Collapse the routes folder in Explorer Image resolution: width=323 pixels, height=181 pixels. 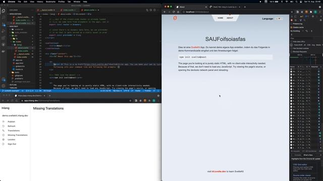click(x=18, y=42)
